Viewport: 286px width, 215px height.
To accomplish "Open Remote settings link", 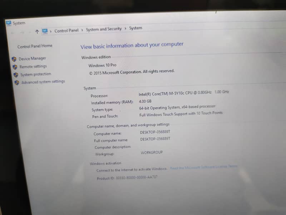I will [33, 67].
